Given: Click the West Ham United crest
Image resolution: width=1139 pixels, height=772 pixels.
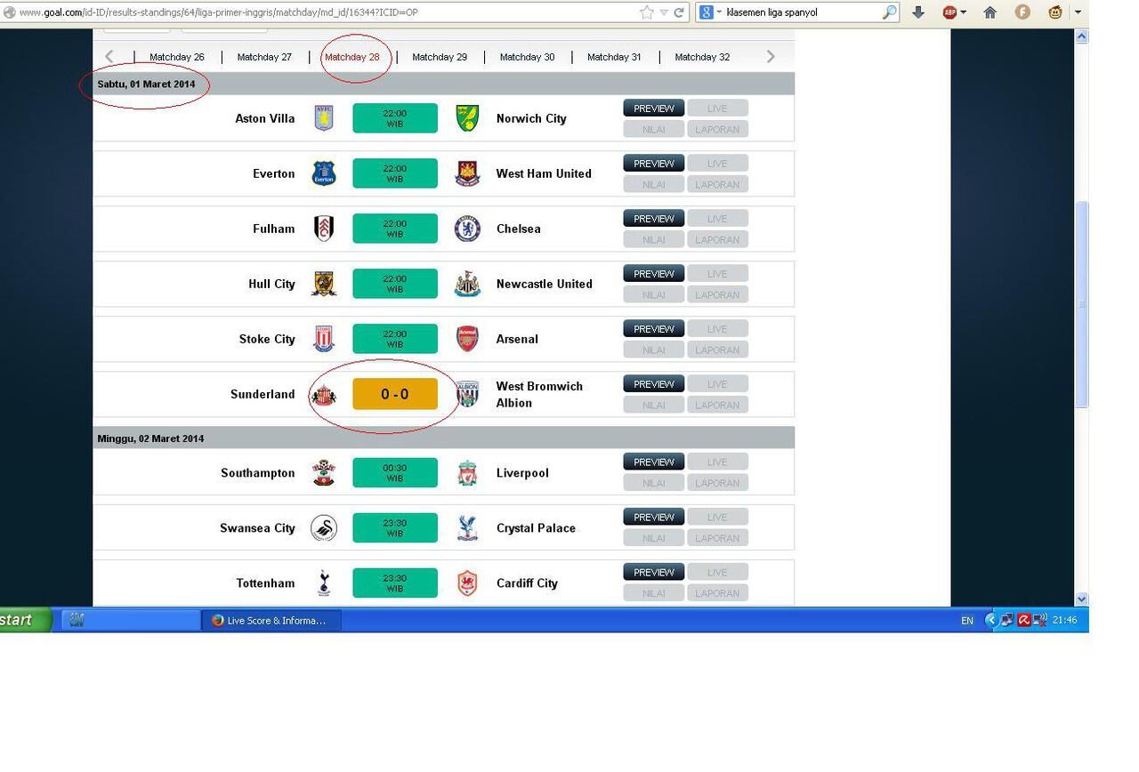Looking at the screenshot, I should (x=467, y=173).
